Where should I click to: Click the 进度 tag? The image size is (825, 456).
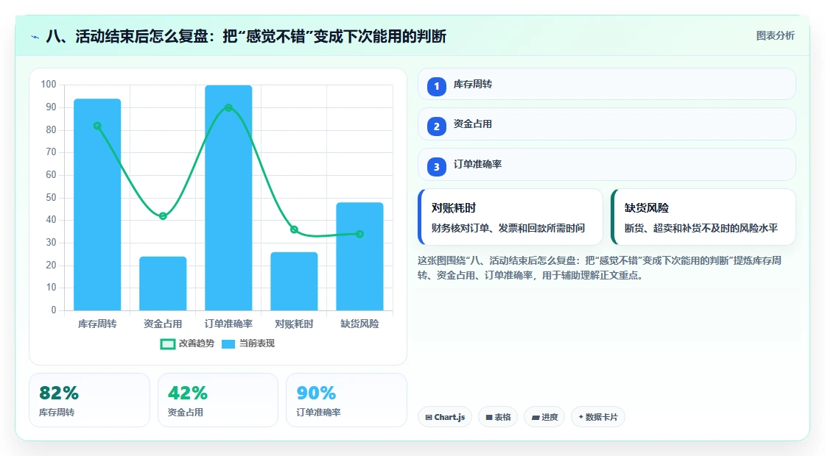(x=544, y=417)
